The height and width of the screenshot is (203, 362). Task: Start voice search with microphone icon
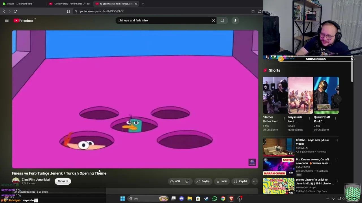tap(235, 20)
